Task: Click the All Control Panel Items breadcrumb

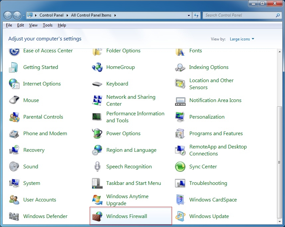Action: tap(91, 16)
